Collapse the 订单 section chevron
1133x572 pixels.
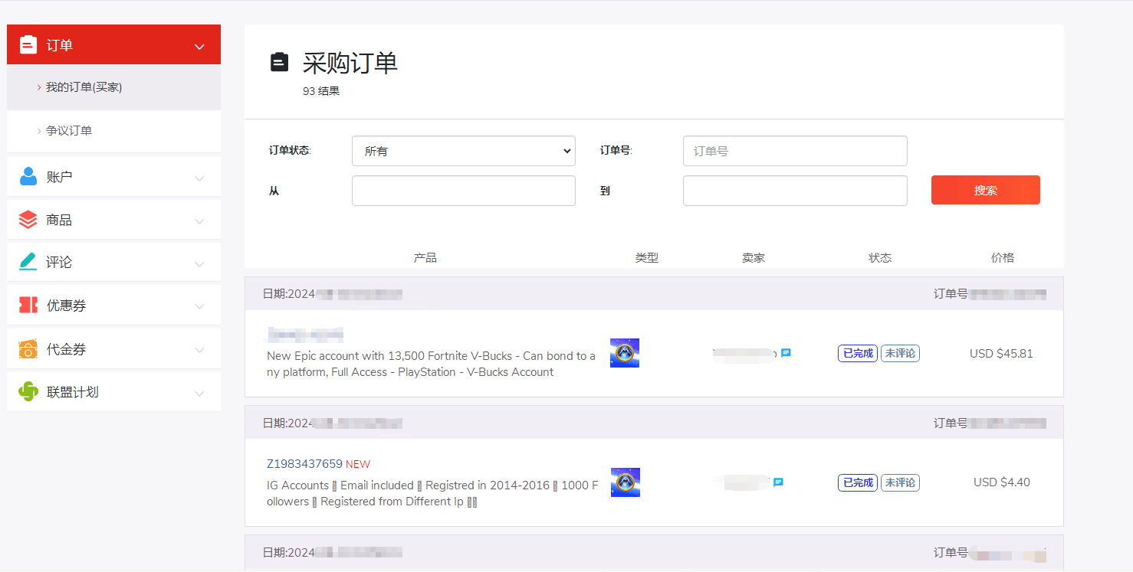199,47
